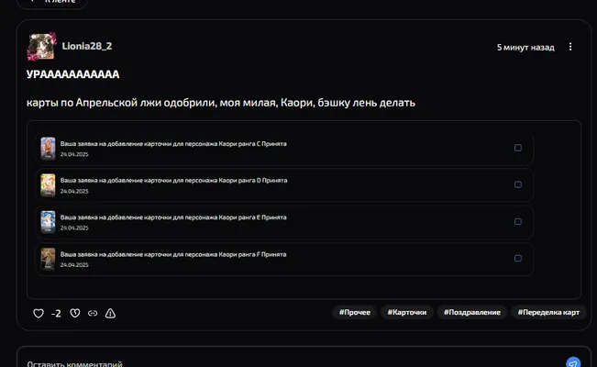Tick checkbox for Каори ранга E notification
The width and height of the screenshot is (597, 367).
[x=518, y=221]
